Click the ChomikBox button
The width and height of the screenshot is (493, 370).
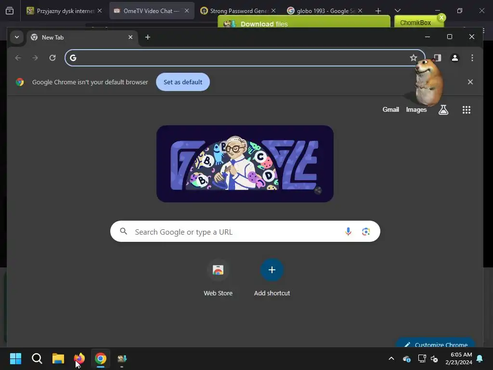pos(415,23)
